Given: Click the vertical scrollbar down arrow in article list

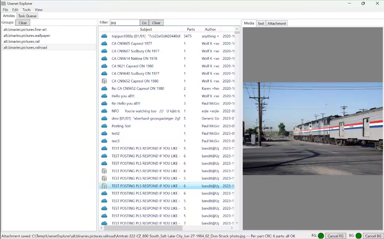Looking at the screenshot, I should coord(237,223).
